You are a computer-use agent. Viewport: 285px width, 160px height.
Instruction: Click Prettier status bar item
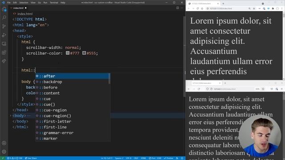169,158
